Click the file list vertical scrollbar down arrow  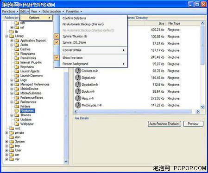202,107
